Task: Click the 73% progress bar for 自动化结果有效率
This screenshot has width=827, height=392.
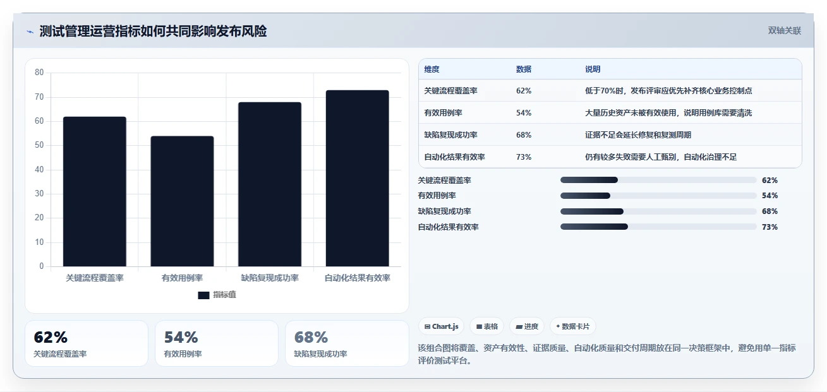Action: (658, 227)
